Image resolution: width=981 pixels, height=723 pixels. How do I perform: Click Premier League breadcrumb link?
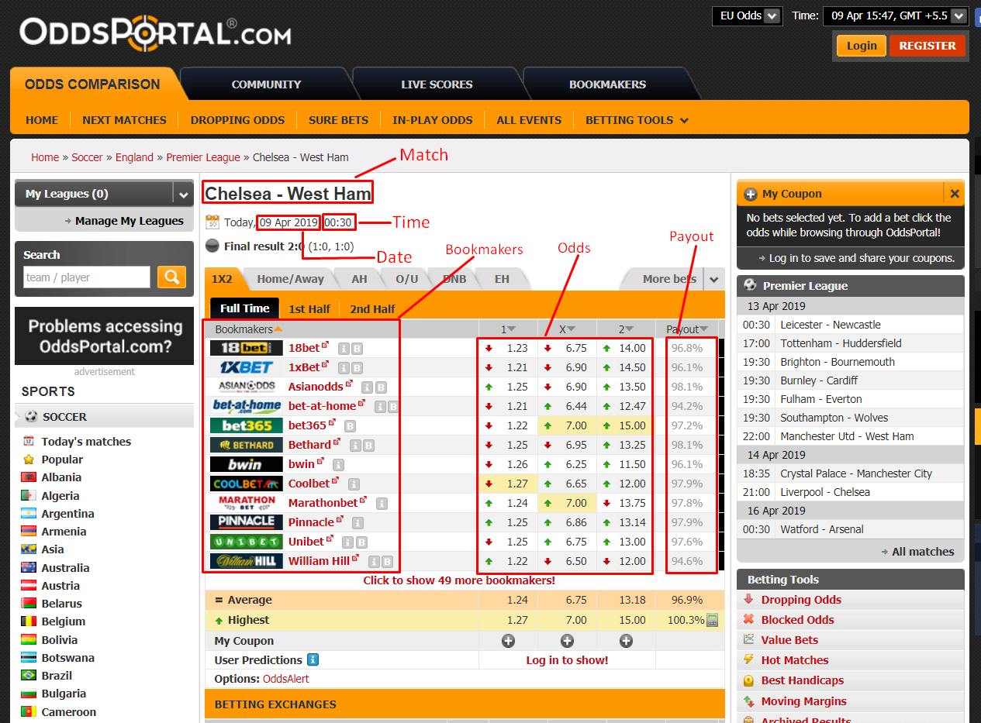pos(203,157)
